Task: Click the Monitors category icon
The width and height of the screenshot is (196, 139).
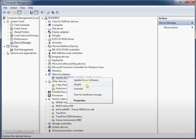Action: pos(50,71)
